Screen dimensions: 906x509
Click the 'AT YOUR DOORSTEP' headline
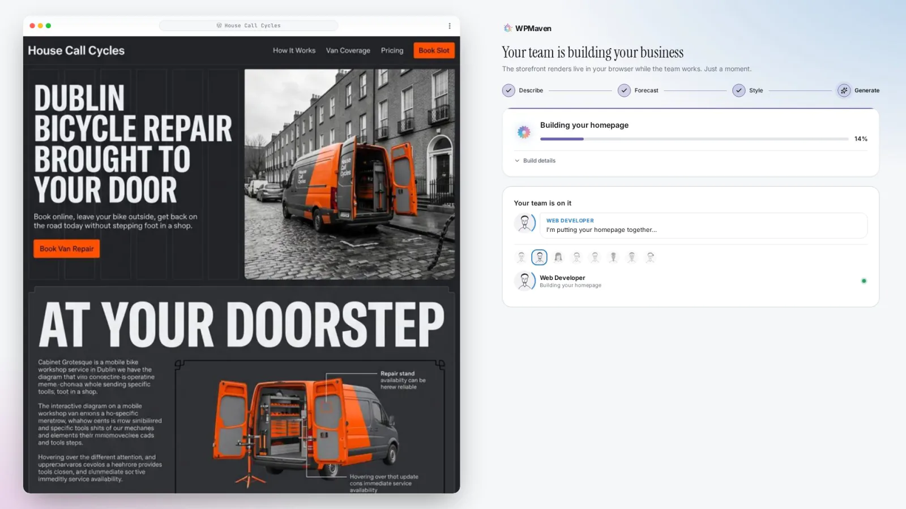[242, 325]
